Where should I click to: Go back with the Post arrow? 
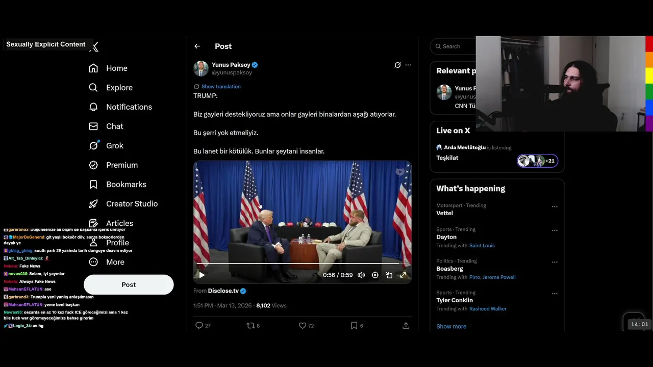pyautogui.click(x=197, y=46)
